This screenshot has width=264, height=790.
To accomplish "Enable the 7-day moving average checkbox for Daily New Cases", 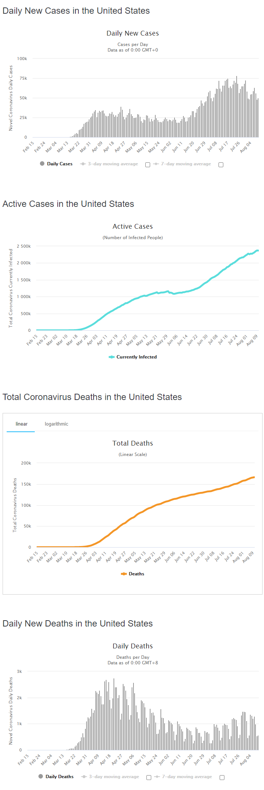I will coord(221,165).
